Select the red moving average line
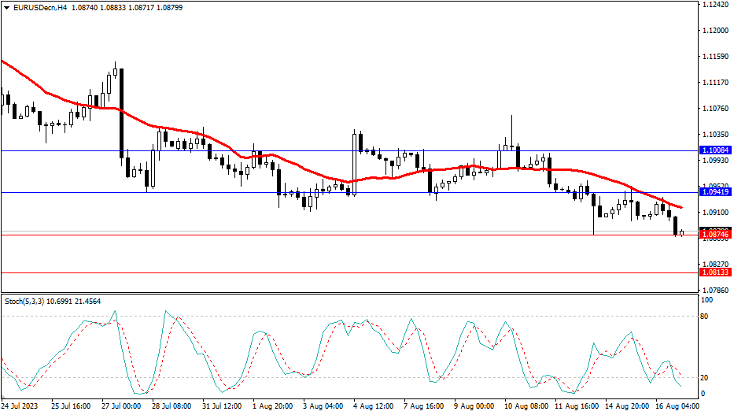734x415 pixels. coord(315,172)
